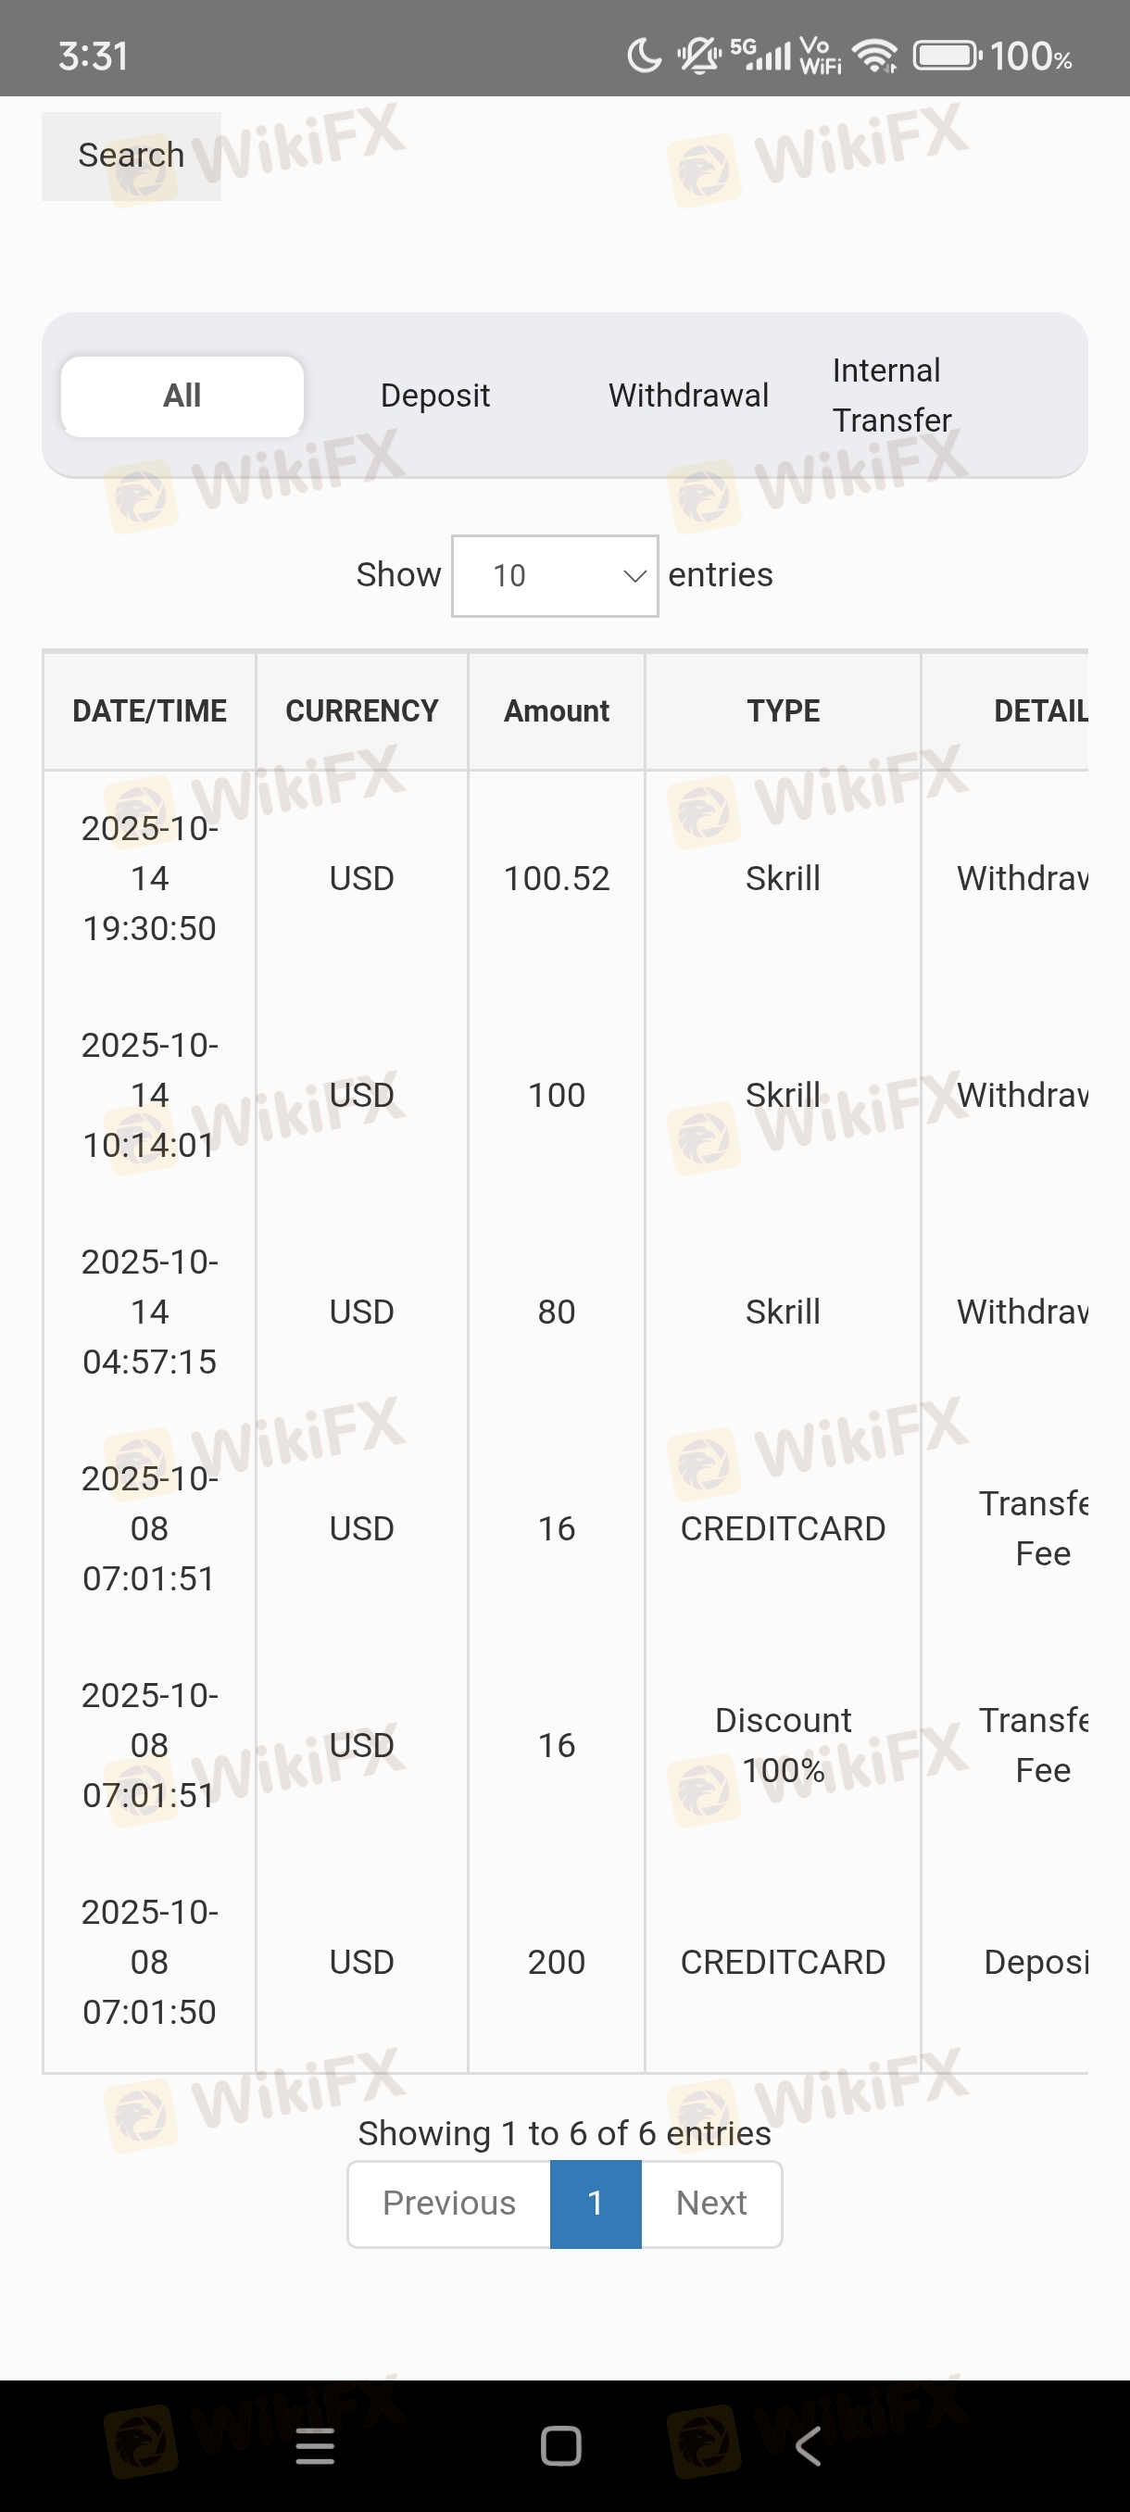
Task: Go to the Previous page
Action: (x=448, y=2203)
